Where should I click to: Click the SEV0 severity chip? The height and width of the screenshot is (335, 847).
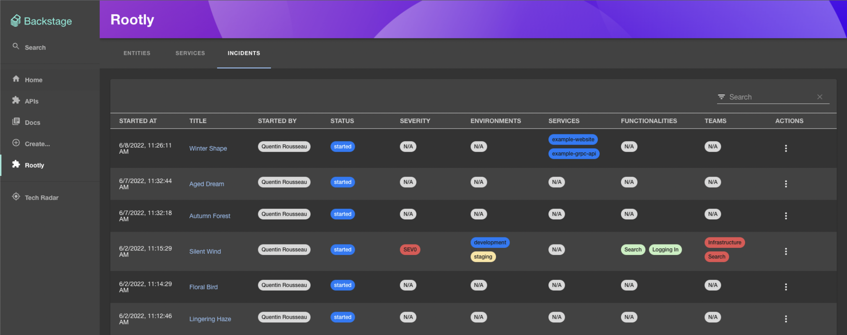[410, 250]
